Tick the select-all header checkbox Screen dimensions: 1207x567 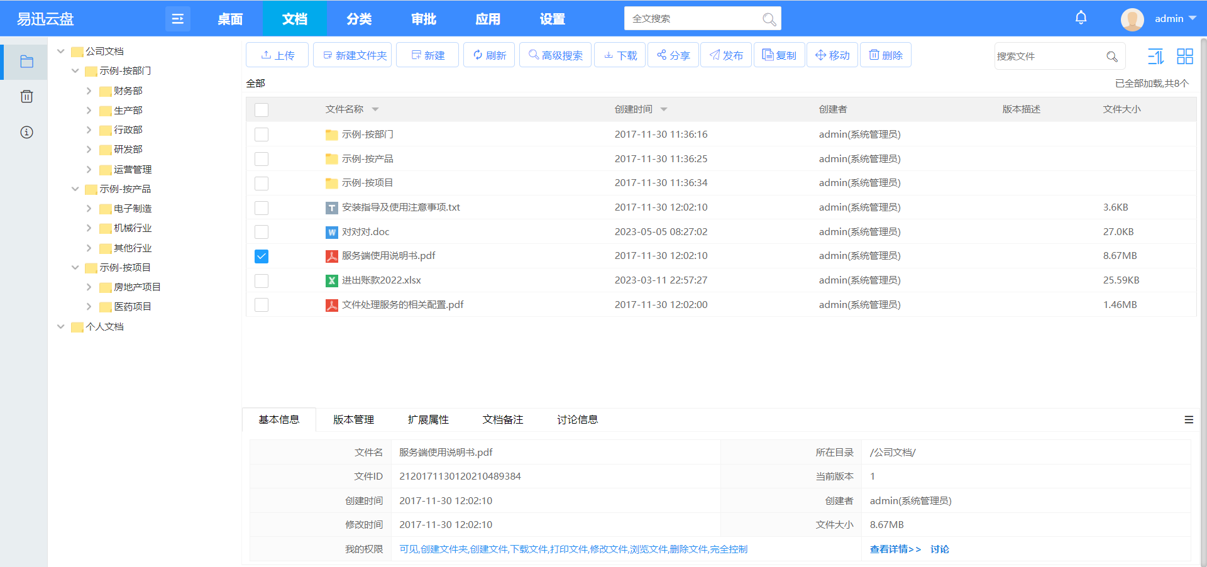point(262,110)
